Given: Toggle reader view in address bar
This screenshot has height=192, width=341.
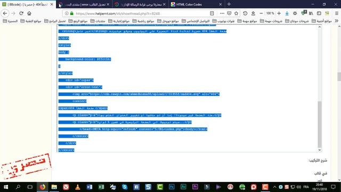Looking at the screenshot, I should pyautogui.click(x=212, y=13).
